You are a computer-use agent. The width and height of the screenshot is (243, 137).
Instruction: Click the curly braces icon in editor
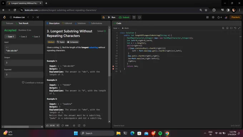pos(231,28)
